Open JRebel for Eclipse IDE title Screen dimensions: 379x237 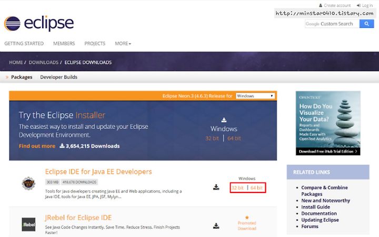[x=78, y=218]
